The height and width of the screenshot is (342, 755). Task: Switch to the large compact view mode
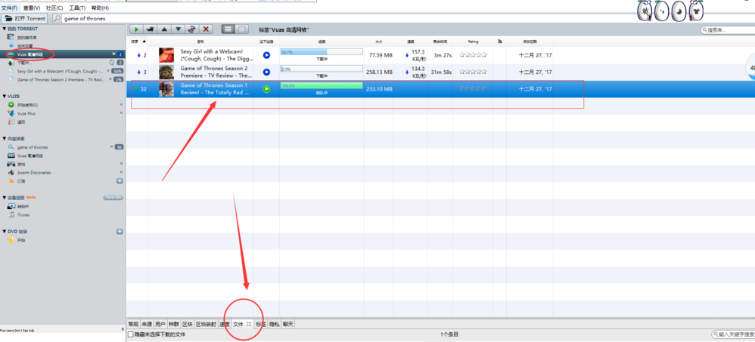242,29
